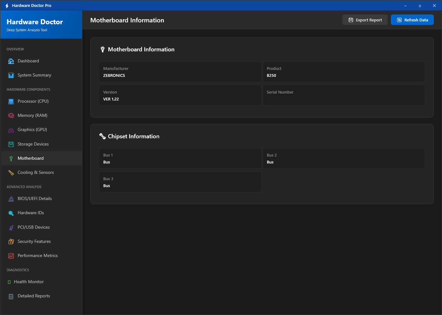Click the Bus 2 chipset entry
442x315 pixels.
[344, 158]
